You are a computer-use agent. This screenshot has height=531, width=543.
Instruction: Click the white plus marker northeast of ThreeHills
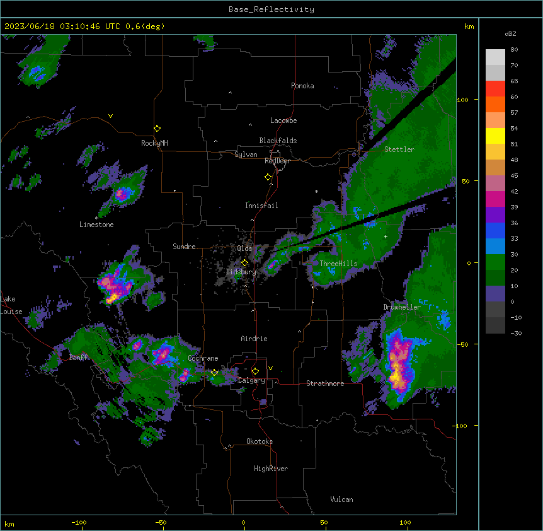(386, 236)
